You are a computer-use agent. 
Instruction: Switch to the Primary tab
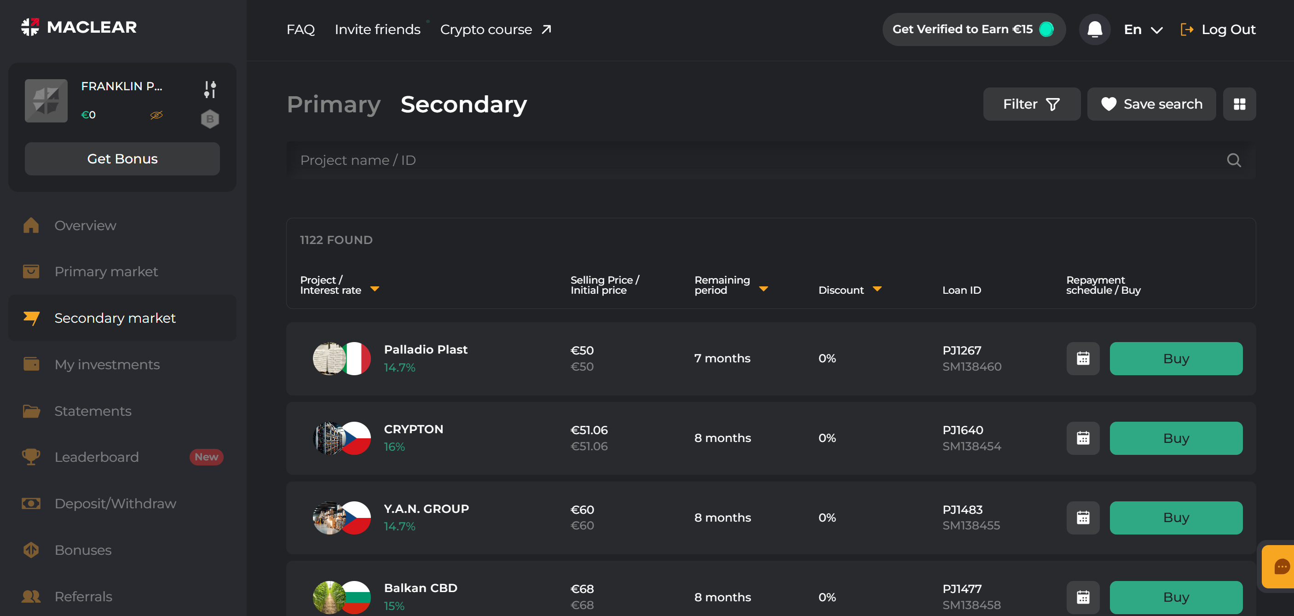click(334, 104)
